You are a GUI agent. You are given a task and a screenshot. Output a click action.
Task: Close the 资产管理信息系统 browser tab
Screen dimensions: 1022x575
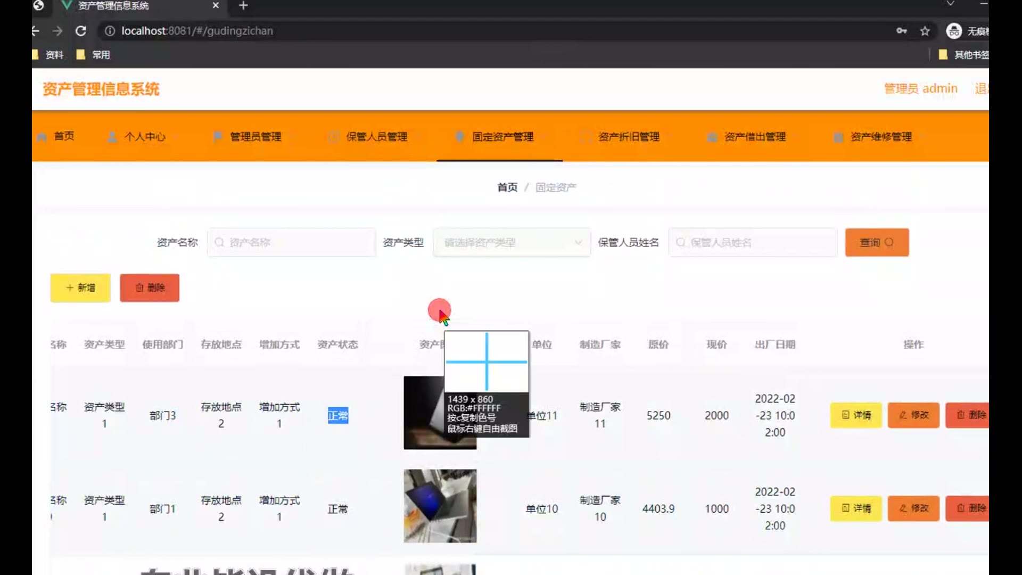click(216, 5)
